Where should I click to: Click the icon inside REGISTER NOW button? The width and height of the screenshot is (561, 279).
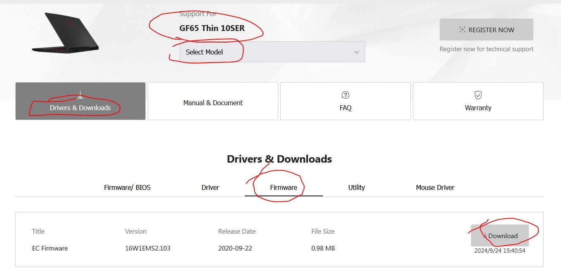(462, 30)
